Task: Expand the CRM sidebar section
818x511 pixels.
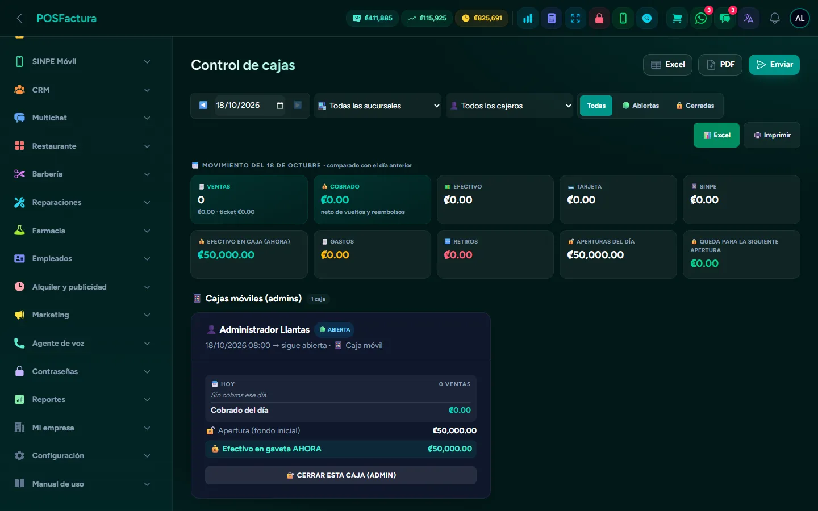Action: (x=83, y=90)
